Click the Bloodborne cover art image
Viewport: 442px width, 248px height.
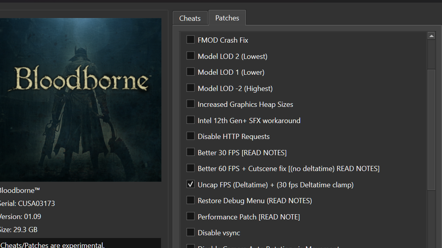[80, 100]
